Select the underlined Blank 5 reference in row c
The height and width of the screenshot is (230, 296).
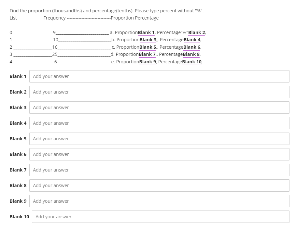(147, 47)
